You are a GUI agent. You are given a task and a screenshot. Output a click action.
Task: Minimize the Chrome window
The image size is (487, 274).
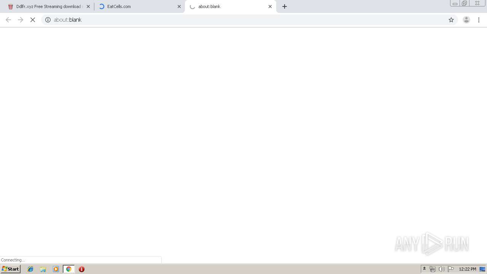pyautogui.click(x=455, y=3)
